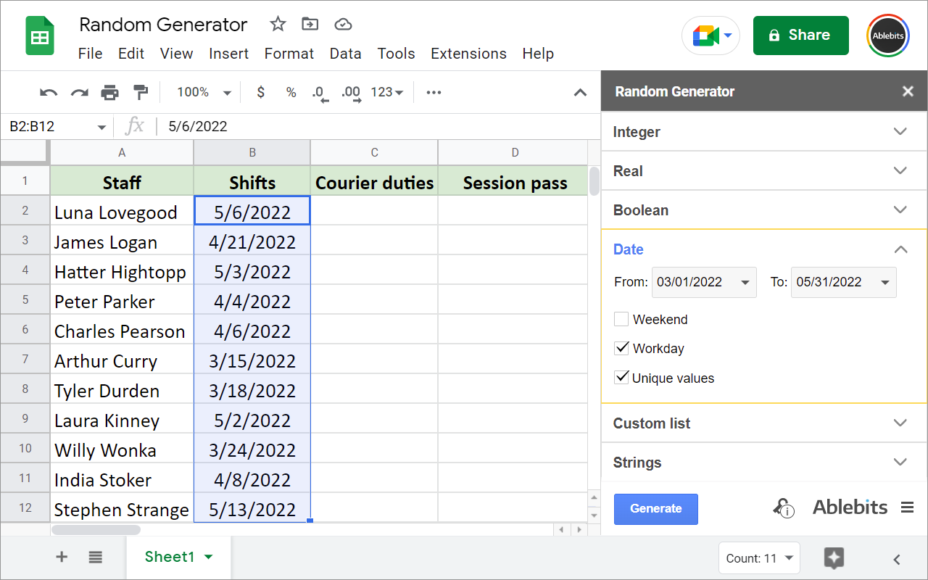928x580 pixels.
Task: Open the 123 number format dropdown
Action: point(386,92)
